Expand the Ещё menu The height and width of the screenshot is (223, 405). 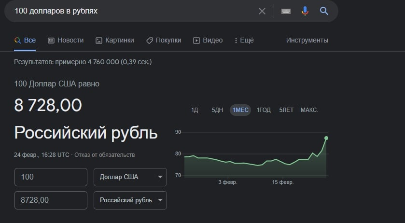coord(244,41)
